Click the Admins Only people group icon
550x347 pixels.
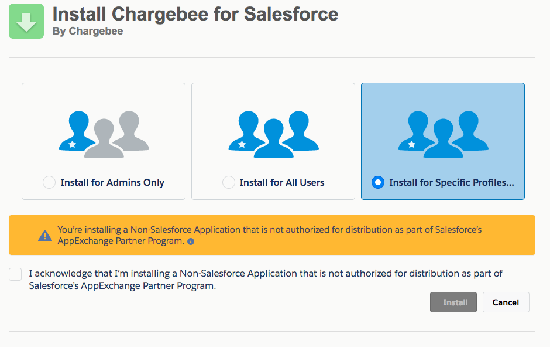(104, 134)
